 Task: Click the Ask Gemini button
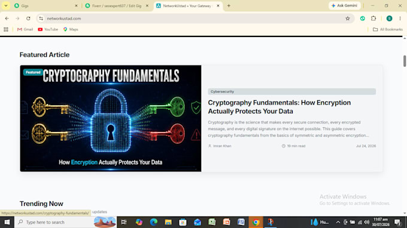(344, 6)
